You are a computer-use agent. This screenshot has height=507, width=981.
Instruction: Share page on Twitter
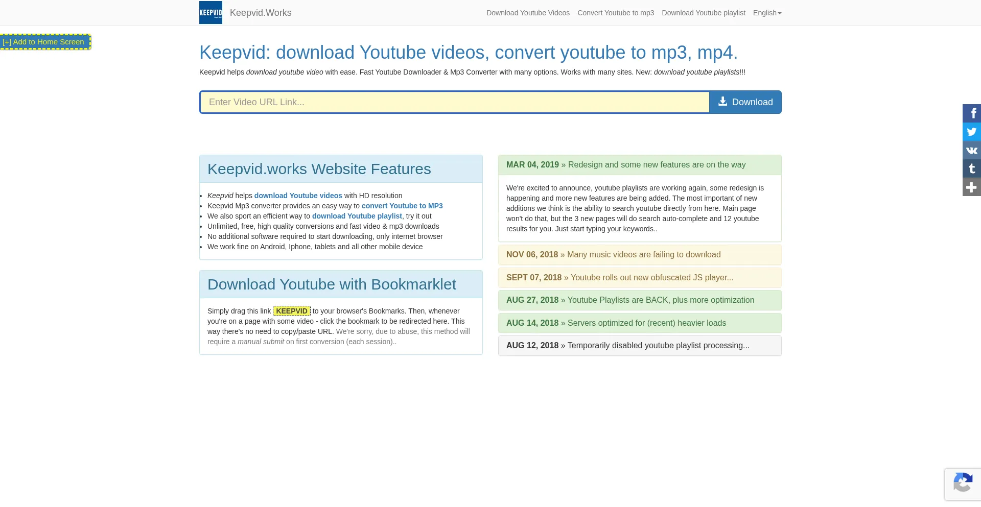972,132
